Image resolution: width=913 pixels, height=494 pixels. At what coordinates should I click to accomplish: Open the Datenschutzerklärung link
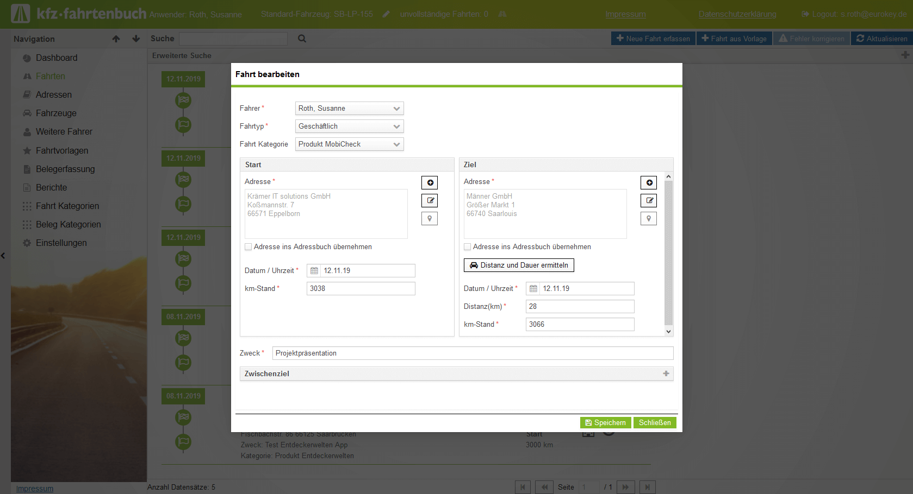point(737,14)
